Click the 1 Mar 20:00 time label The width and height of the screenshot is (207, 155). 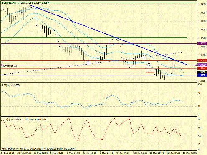(57, 153)
